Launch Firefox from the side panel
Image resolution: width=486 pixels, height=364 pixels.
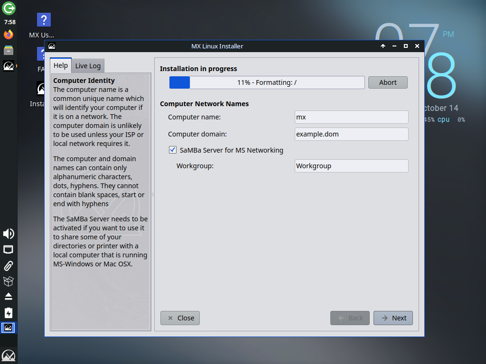click(9, 34)
